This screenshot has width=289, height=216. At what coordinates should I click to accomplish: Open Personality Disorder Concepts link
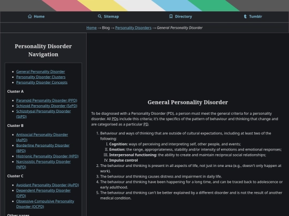pyautogui.click(x=42, y=83)
